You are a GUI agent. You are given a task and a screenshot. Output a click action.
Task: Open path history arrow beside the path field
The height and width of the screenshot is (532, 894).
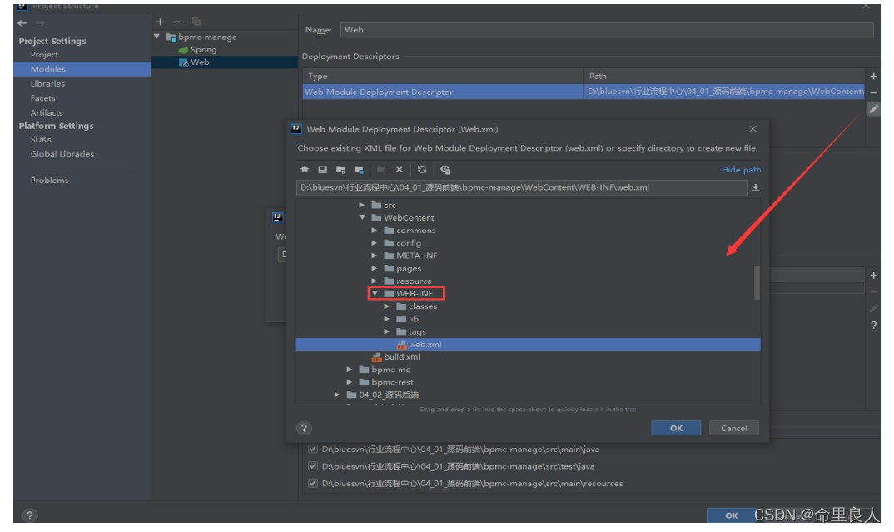point(756,187)
